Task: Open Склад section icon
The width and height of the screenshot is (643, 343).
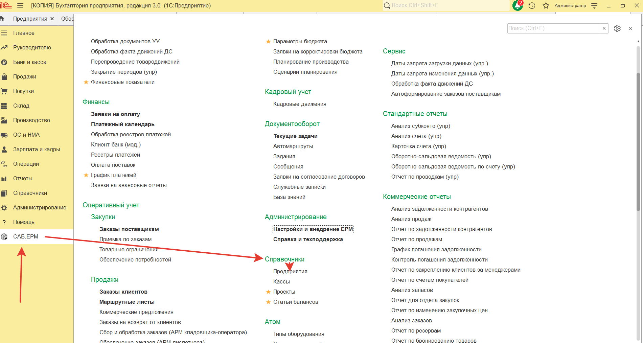Action: pos(4,106)
